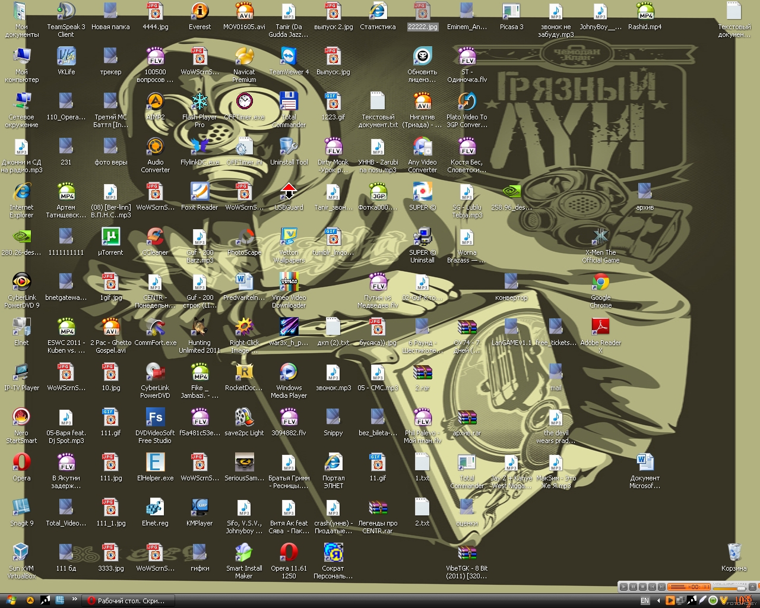760x608 pixels.
Task: Stop playback on the mini player
Action: point(642,587)
